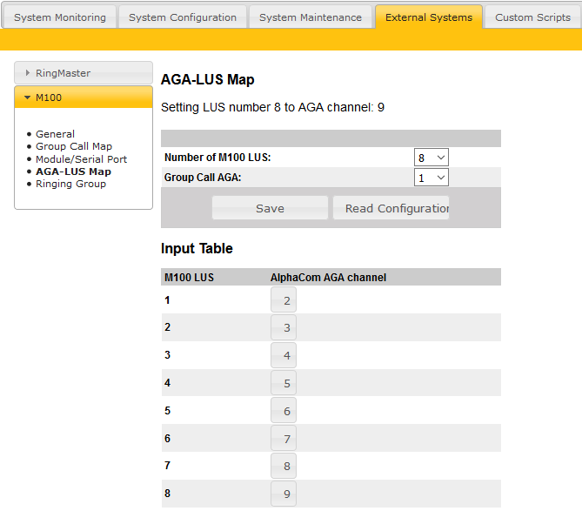Open the Group Call Map page
582x511 pixels.
click(x=73, y=146)
